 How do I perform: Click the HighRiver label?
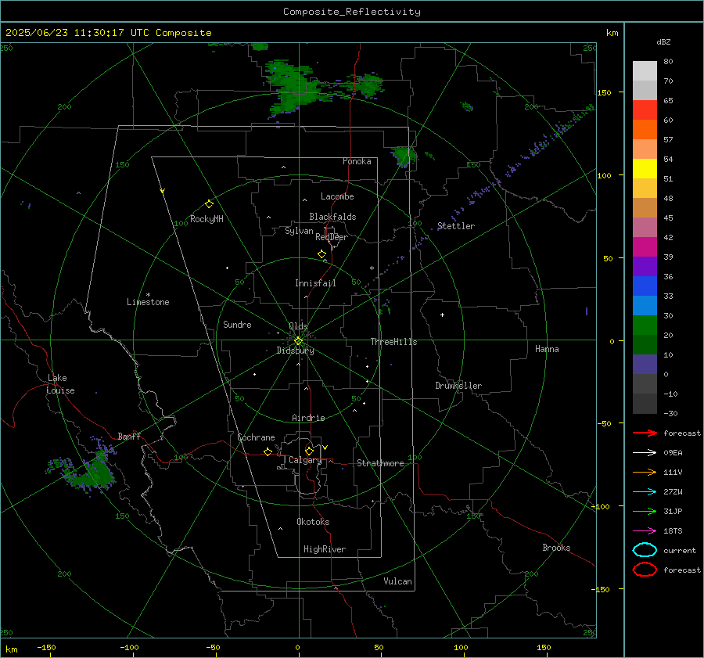pos(325,549)
